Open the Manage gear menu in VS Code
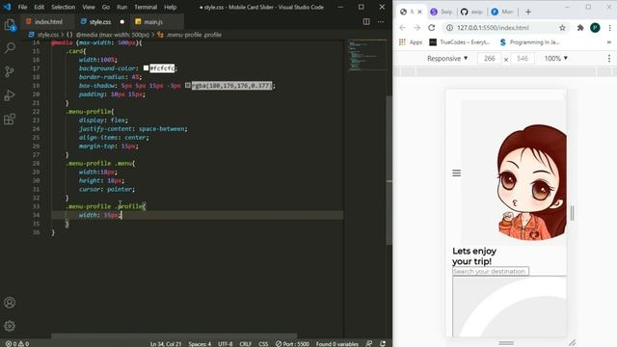617x347 pixels. point(10,326)
